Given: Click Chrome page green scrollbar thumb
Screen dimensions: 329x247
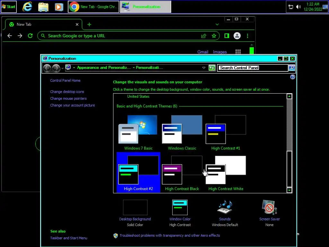Looking at the screenshot, I should point(252,50).
